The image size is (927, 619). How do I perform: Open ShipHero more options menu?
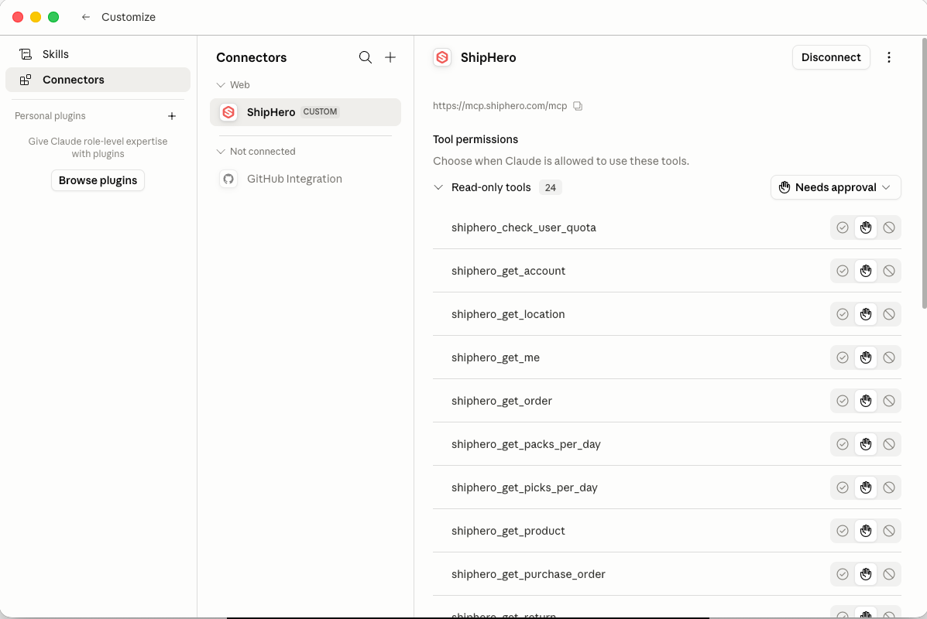(888, 57)
